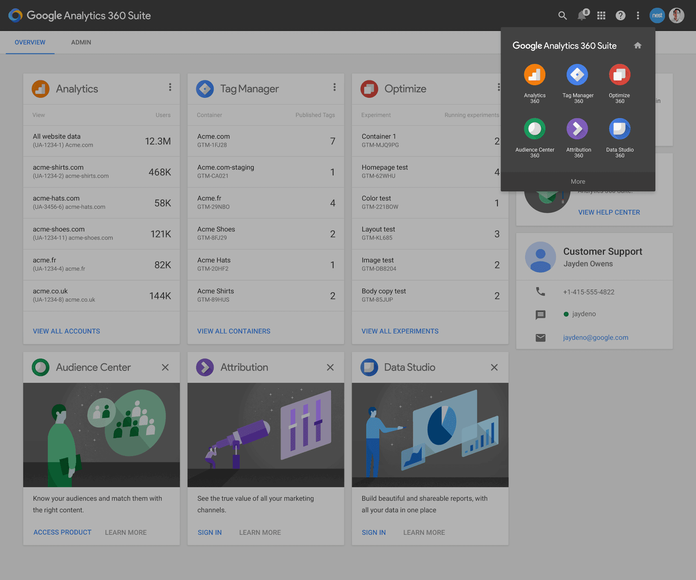This screenshot has height=580, width=696.
Task: Check notifications via the bell icon
Action: 582,15
